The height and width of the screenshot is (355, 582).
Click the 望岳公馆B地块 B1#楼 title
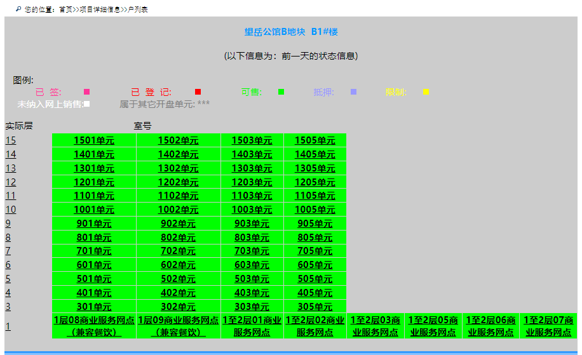291,32
